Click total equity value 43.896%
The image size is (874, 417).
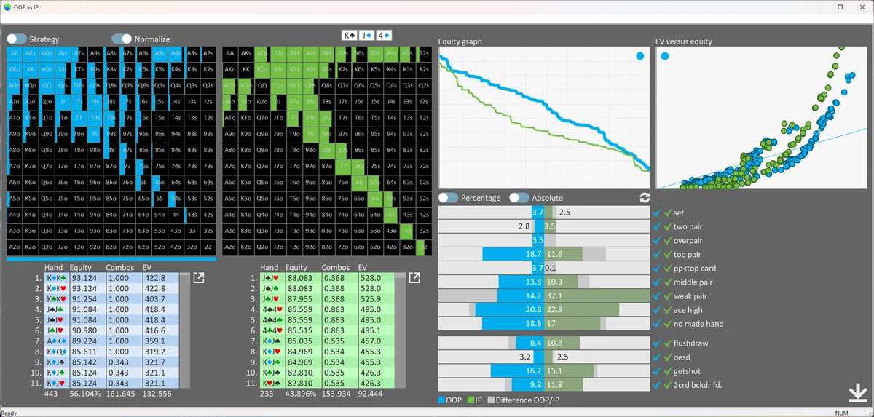coord(302,394)
